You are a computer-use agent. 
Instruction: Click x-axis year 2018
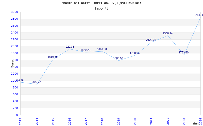[x=102, y=121]
